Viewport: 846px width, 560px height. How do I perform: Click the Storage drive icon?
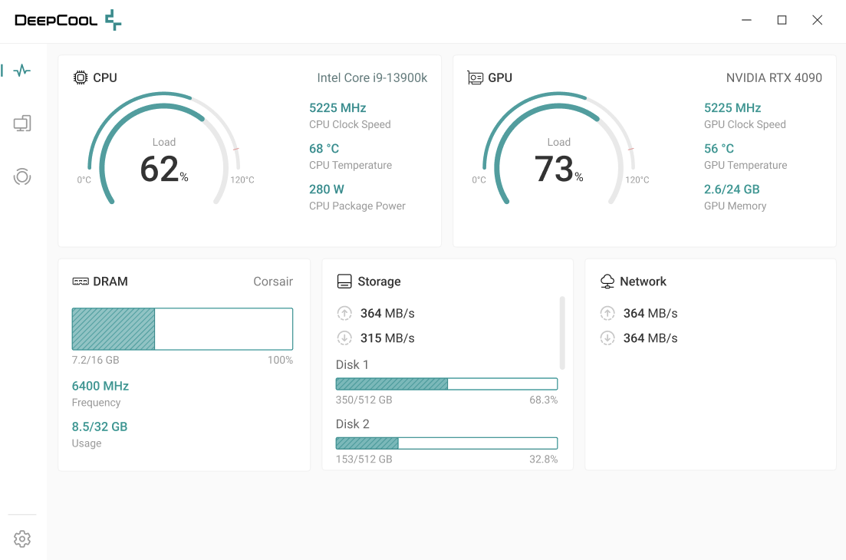pos(344,282)
